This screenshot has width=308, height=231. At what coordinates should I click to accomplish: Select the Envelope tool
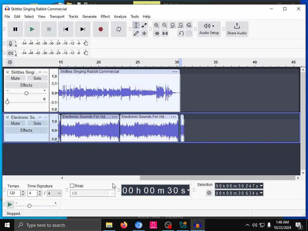coord(144,25)
